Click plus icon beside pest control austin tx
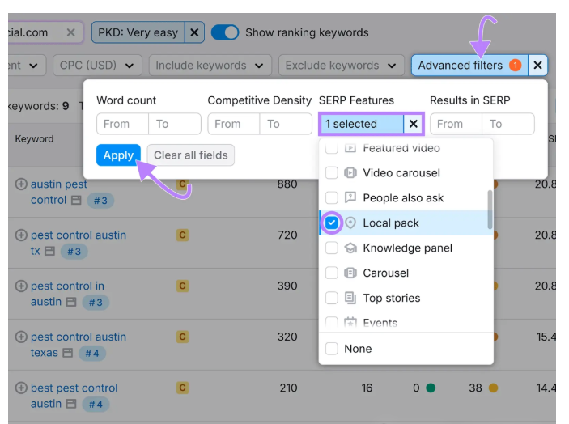Viewport: 569px width, 424px height. coord(21,235)
